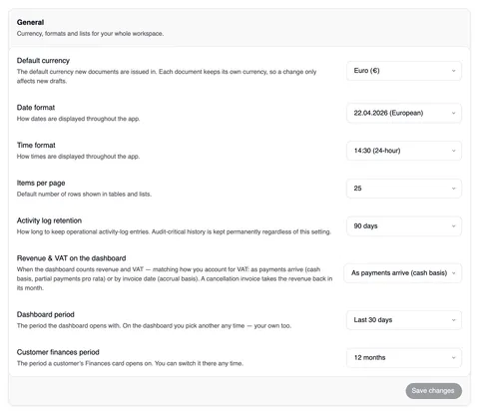Open the Time format dropdown showing 14:30 (24-hour)
Viewport: 479px width, 414px height.
tap(404, 151)
